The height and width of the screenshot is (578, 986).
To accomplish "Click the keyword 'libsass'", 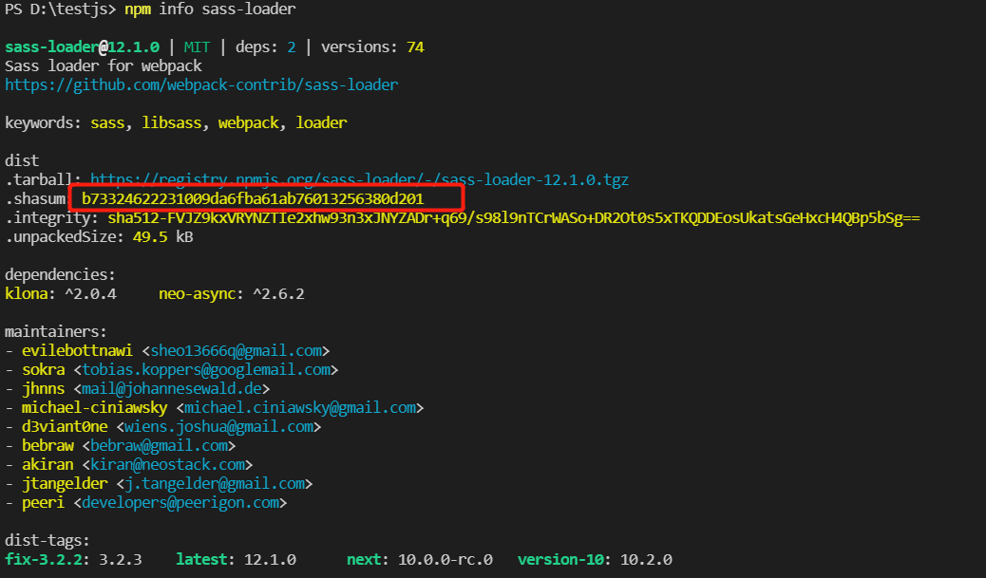I will pos(172,122).
